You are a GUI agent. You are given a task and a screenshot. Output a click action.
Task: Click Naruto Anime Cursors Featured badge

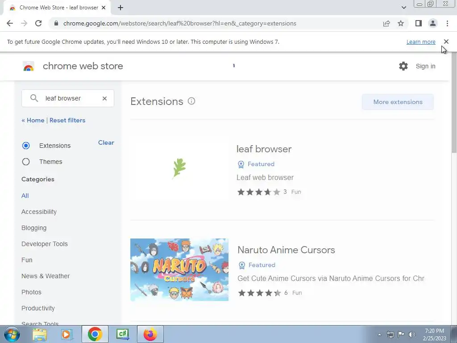point(257,265)
